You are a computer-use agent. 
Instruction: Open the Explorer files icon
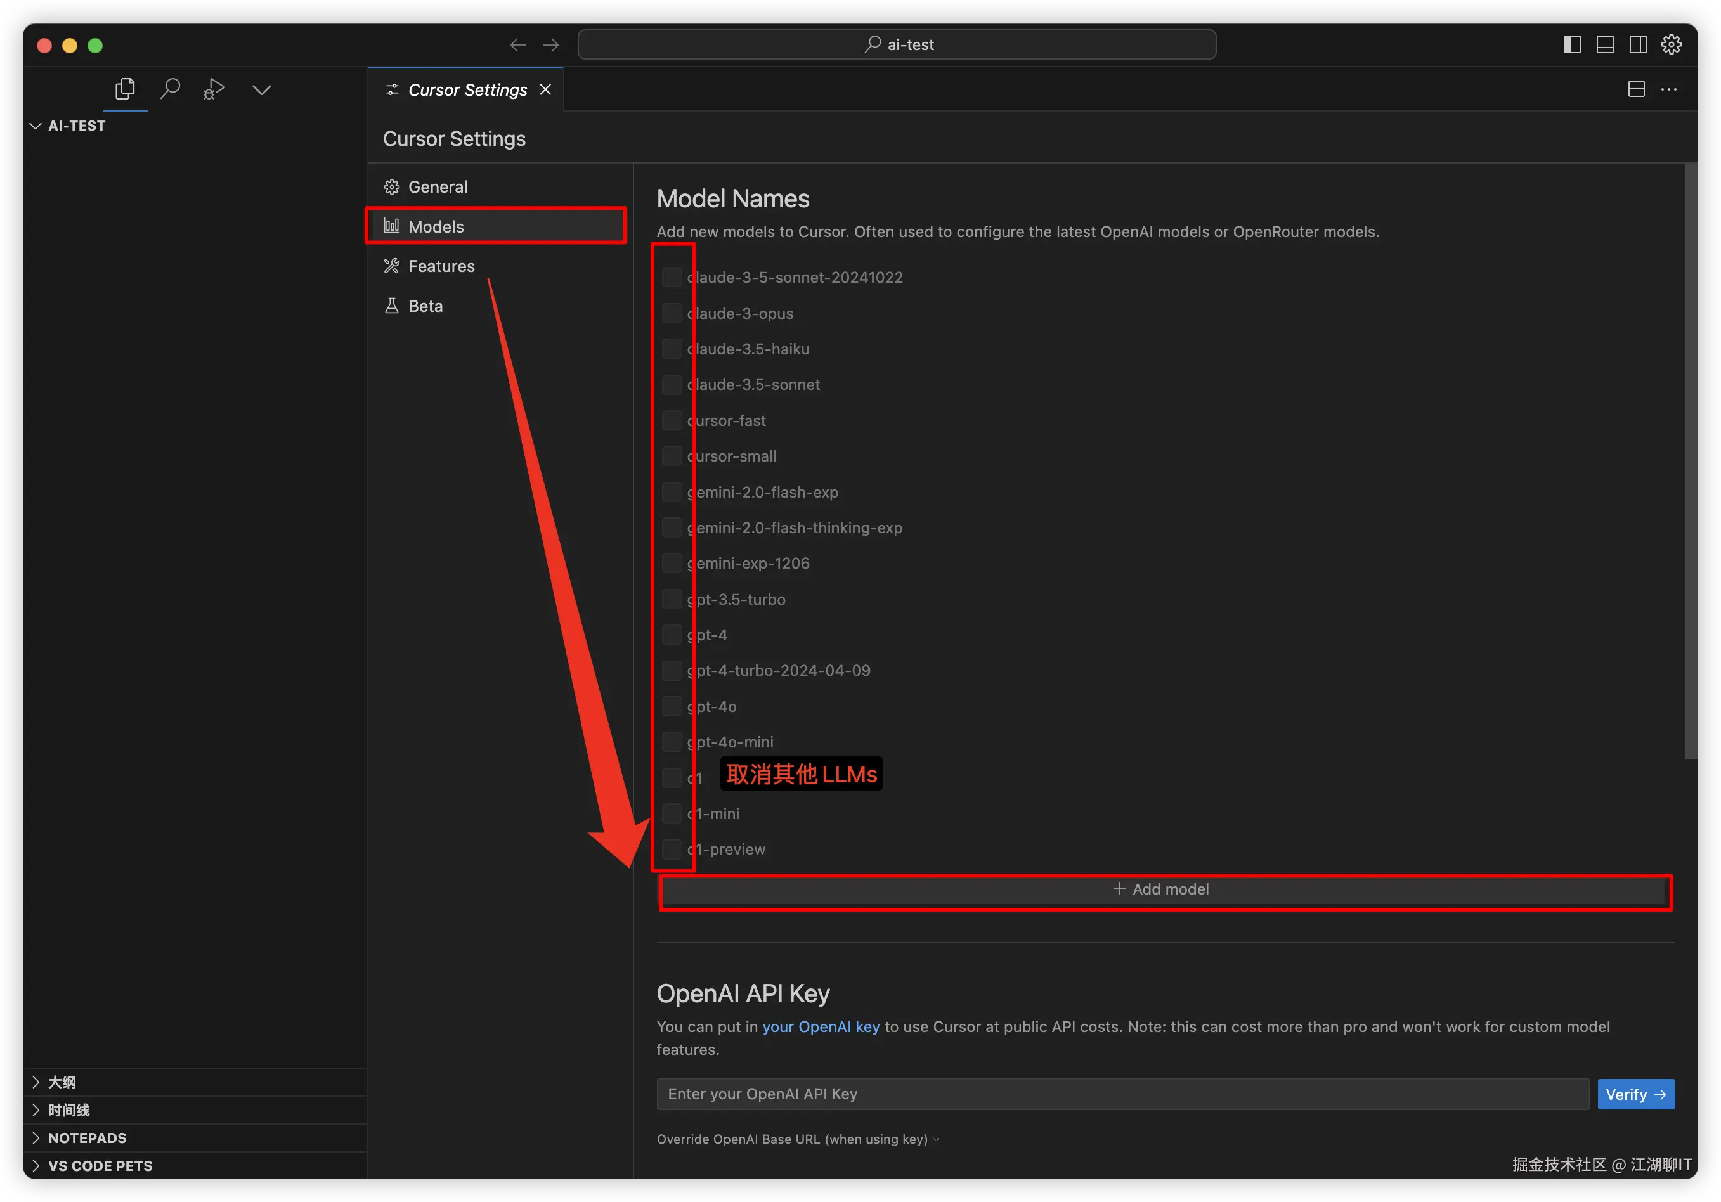[x=124, y=89]
